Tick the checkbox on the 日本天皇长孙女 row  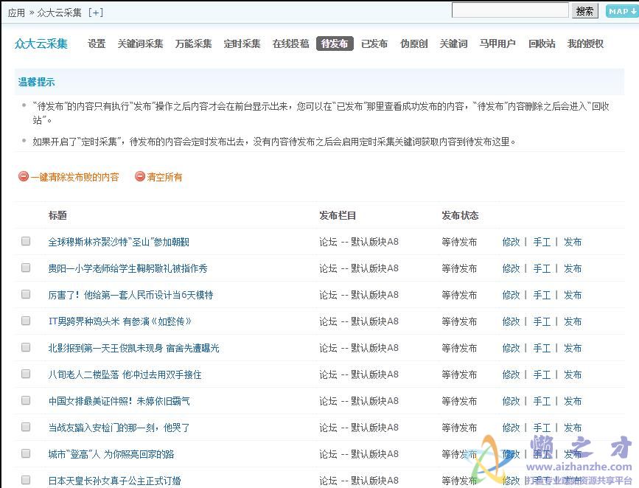pos(25,480)
